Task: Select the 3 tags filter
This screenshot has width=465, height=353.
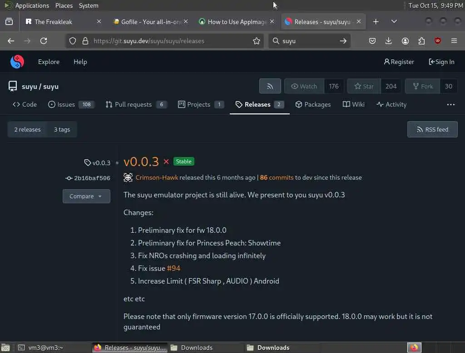Action: [62, 129]
